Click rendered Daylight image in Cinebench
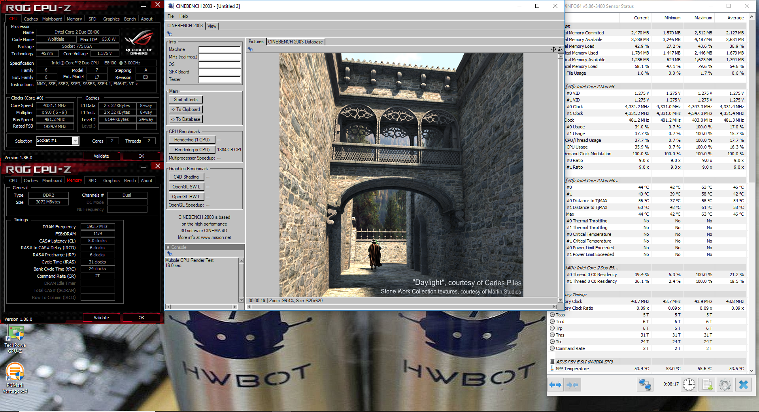759x412 pixels. [401, 175]
